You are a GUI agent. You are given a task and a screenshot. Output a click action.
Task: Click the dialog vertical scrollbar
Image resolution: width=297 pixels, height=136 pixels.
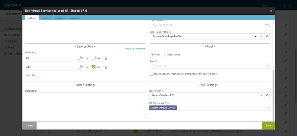click(x=273, y=95)
